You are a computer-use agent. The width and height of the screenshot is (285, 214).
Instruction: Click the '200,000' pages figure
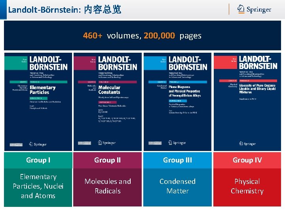pos(160,36)
